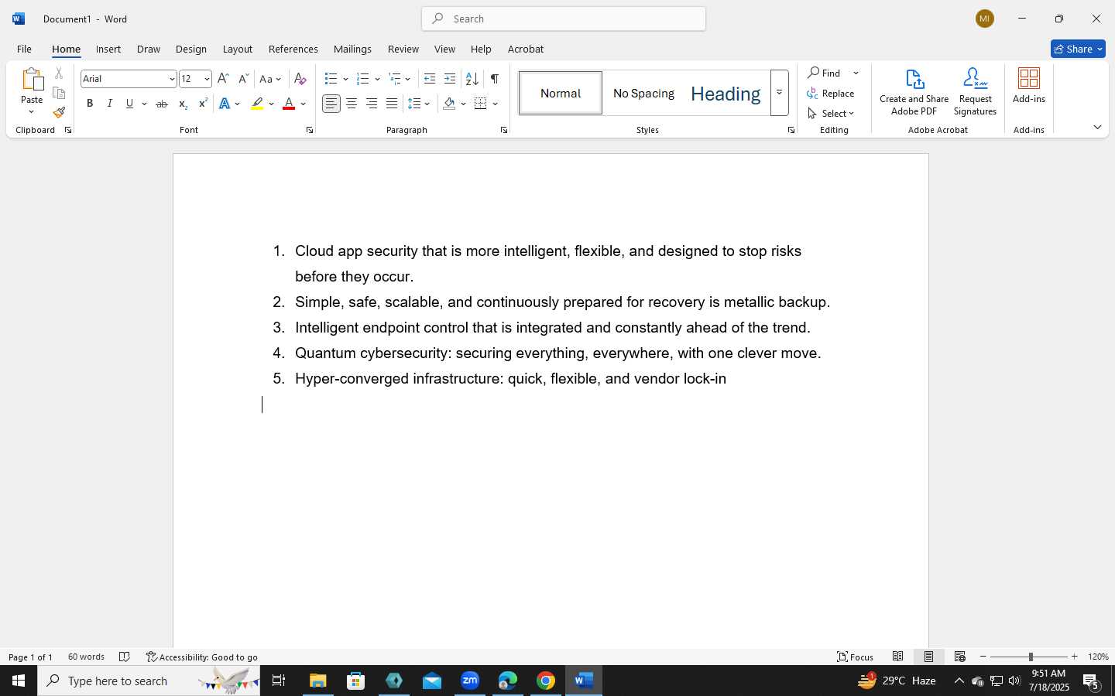Click the Search box in title bar
The width and height of the screenshot is (1115, 696).
(564, 19)
